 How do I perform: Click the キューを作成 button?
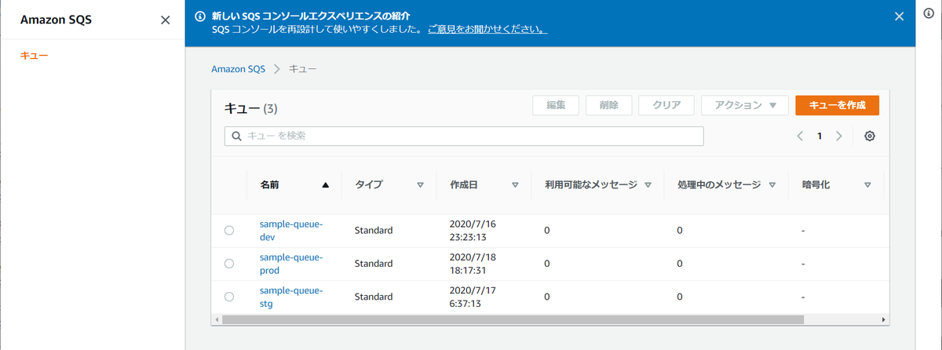coord(837,105)
